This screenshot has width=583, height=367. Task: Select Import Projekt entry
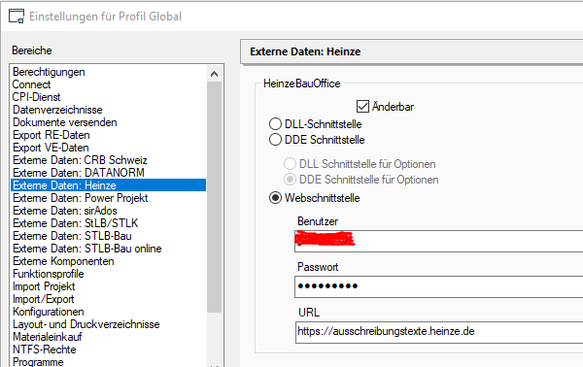108,286
